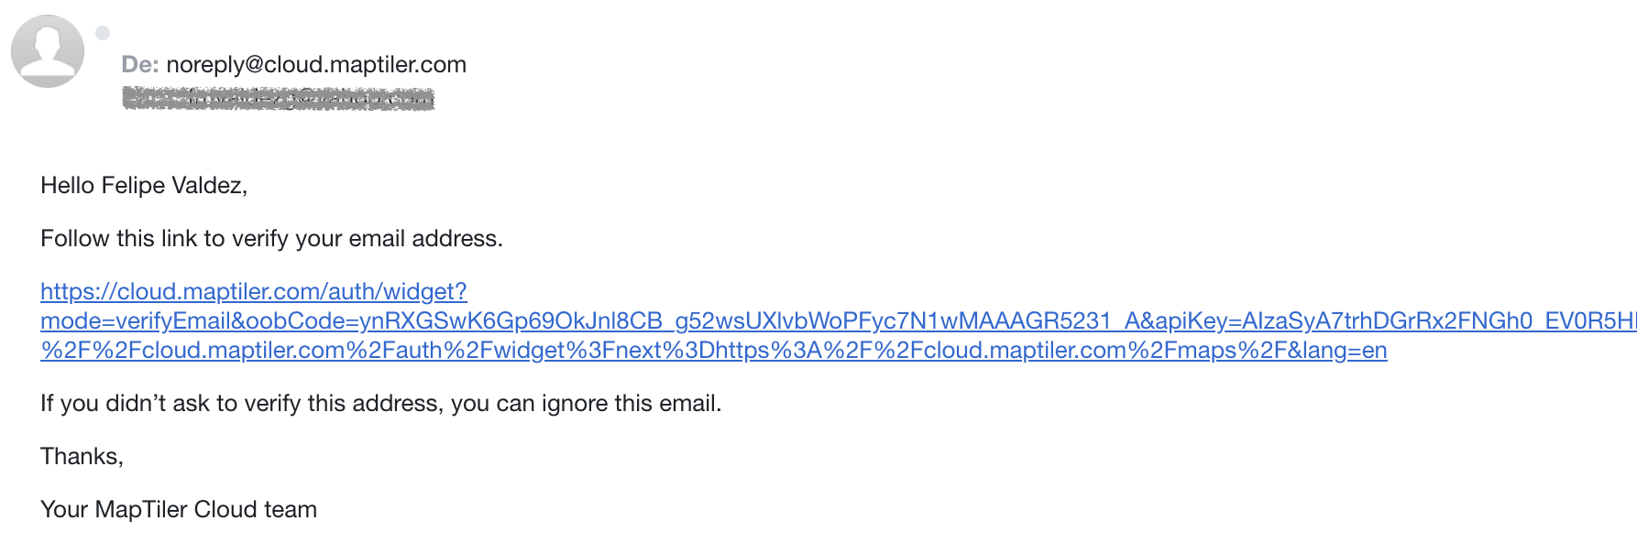Click the "De:" sender label
Screen dimensions: 1637x553
(140, 65)
